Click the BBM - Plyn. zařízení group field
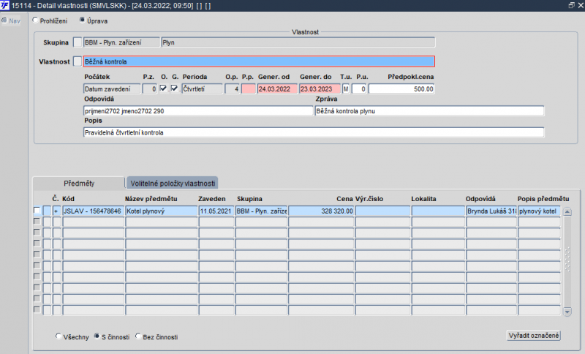This screenshot has width=585, height=354. [x=121, y=42]
